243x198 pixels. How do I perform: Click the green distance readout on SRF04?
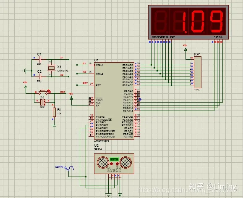(x=115, y=159)
